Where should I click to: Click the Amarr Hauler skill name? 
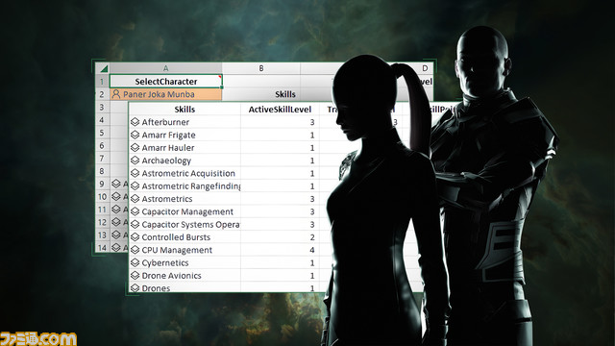pos(168,147)
